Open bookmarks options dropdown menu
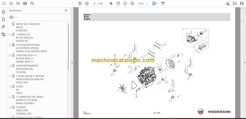 coord(12,17)
